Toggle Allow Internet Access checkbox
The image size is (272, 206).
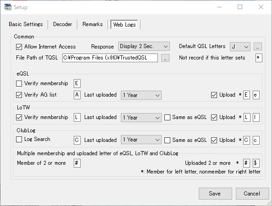(x=19, y=47)
